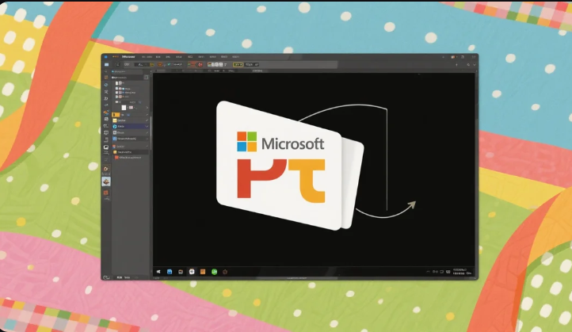The width and height of the screenshot is (572, 332).
Task: Select the yellow folder row in the side panel
Action: (x=131, y=120)
